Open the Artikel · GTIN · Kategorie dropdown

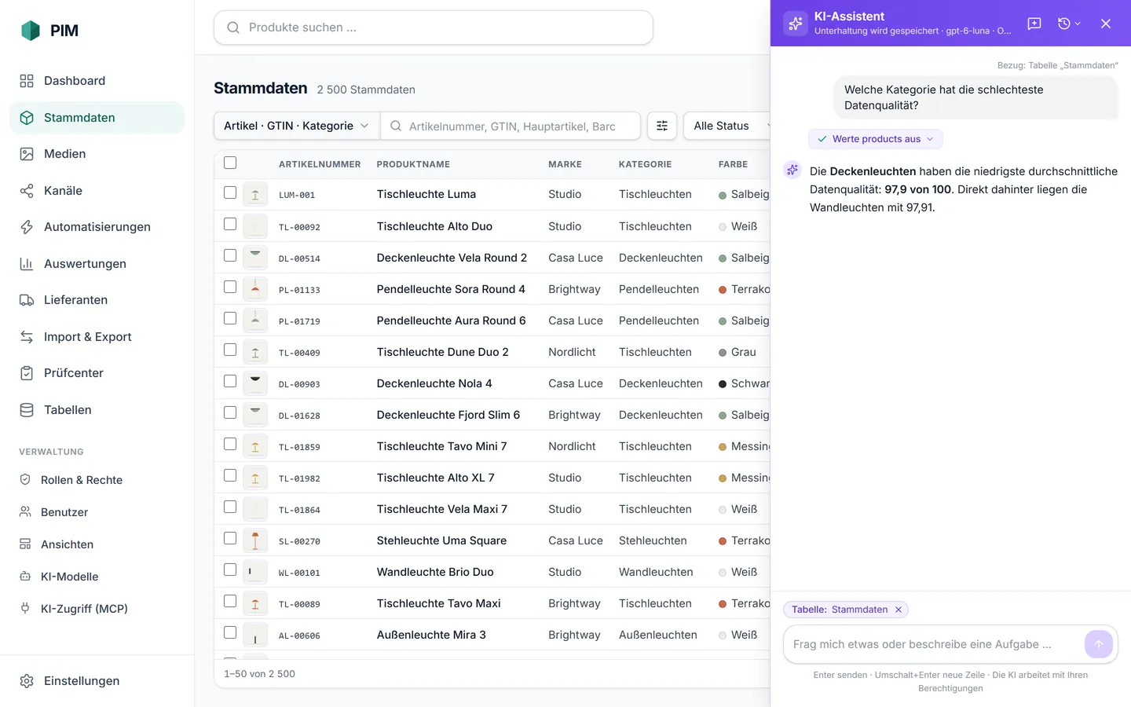(x=297, y=126)
